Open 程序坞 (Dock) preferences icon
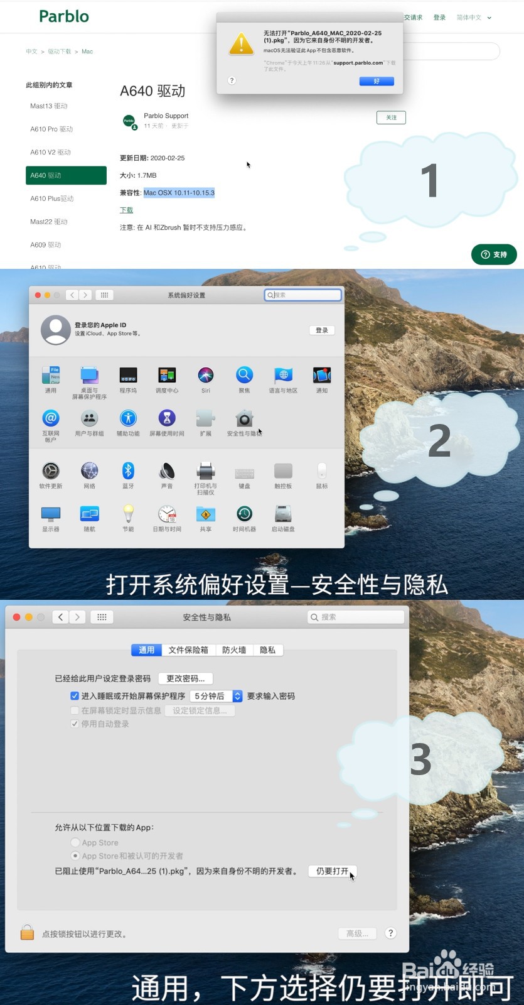 (x=128, y=376)
